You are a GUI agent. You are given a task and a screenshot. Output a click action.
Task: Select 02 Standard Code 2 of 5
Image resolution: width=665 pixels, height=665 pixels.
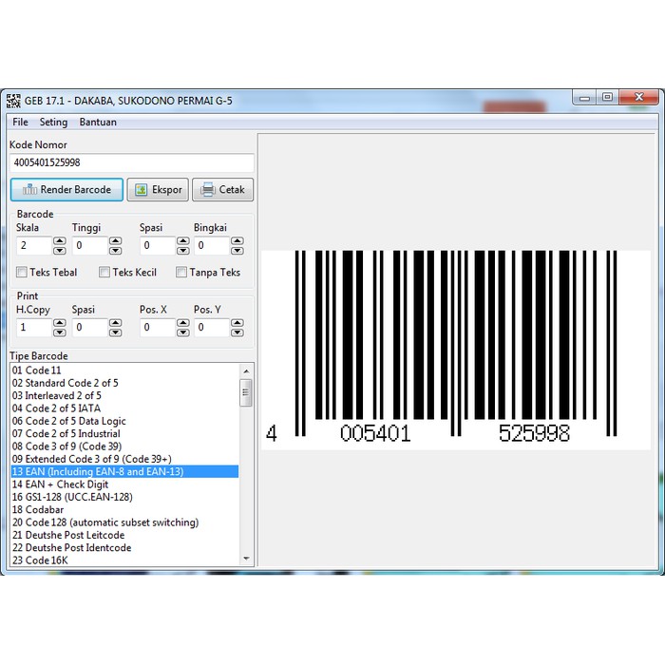[124, 383]
